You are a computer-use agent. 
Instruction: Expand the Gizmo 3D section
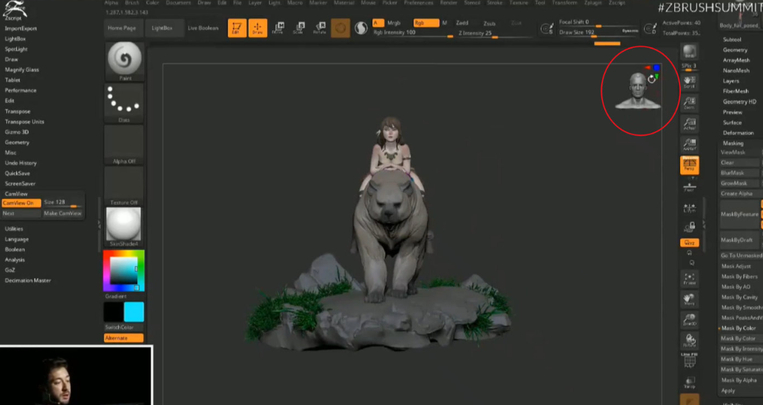point(17,132)
